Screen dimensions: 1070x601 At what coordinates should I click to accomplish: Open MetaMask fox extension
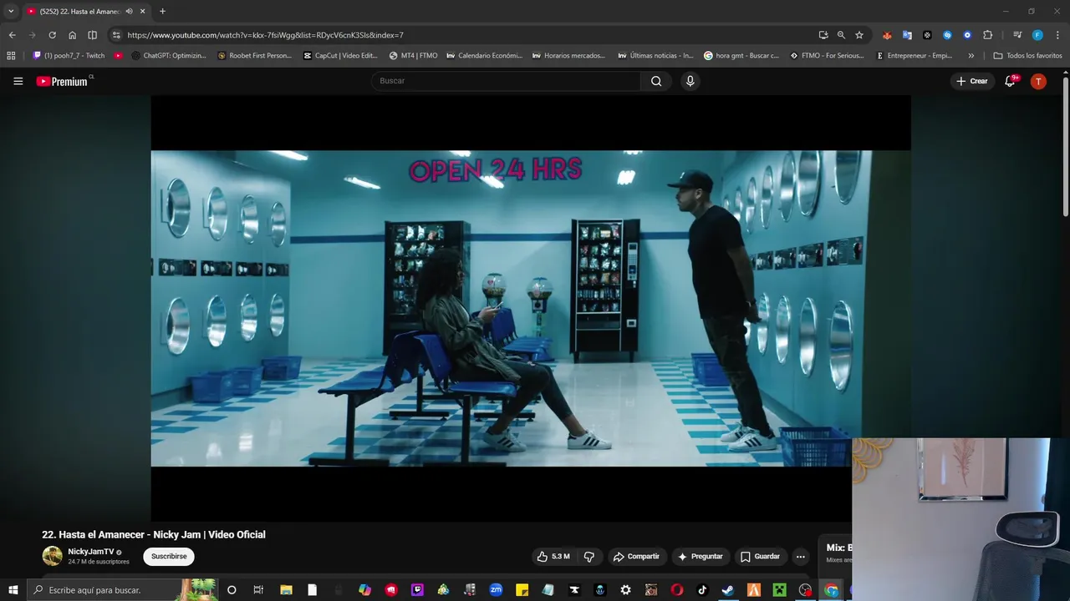[887, 35]
